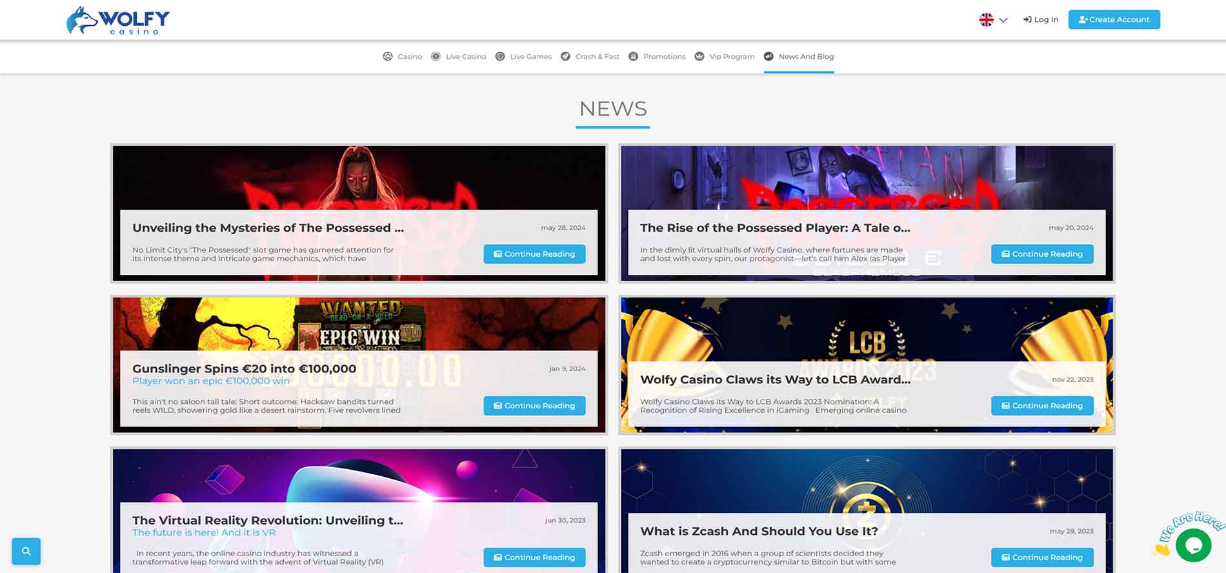Screen dimensions: 1226x573
Task: Open The Virtual Reality Revolution headline
Action: point(267,520)
